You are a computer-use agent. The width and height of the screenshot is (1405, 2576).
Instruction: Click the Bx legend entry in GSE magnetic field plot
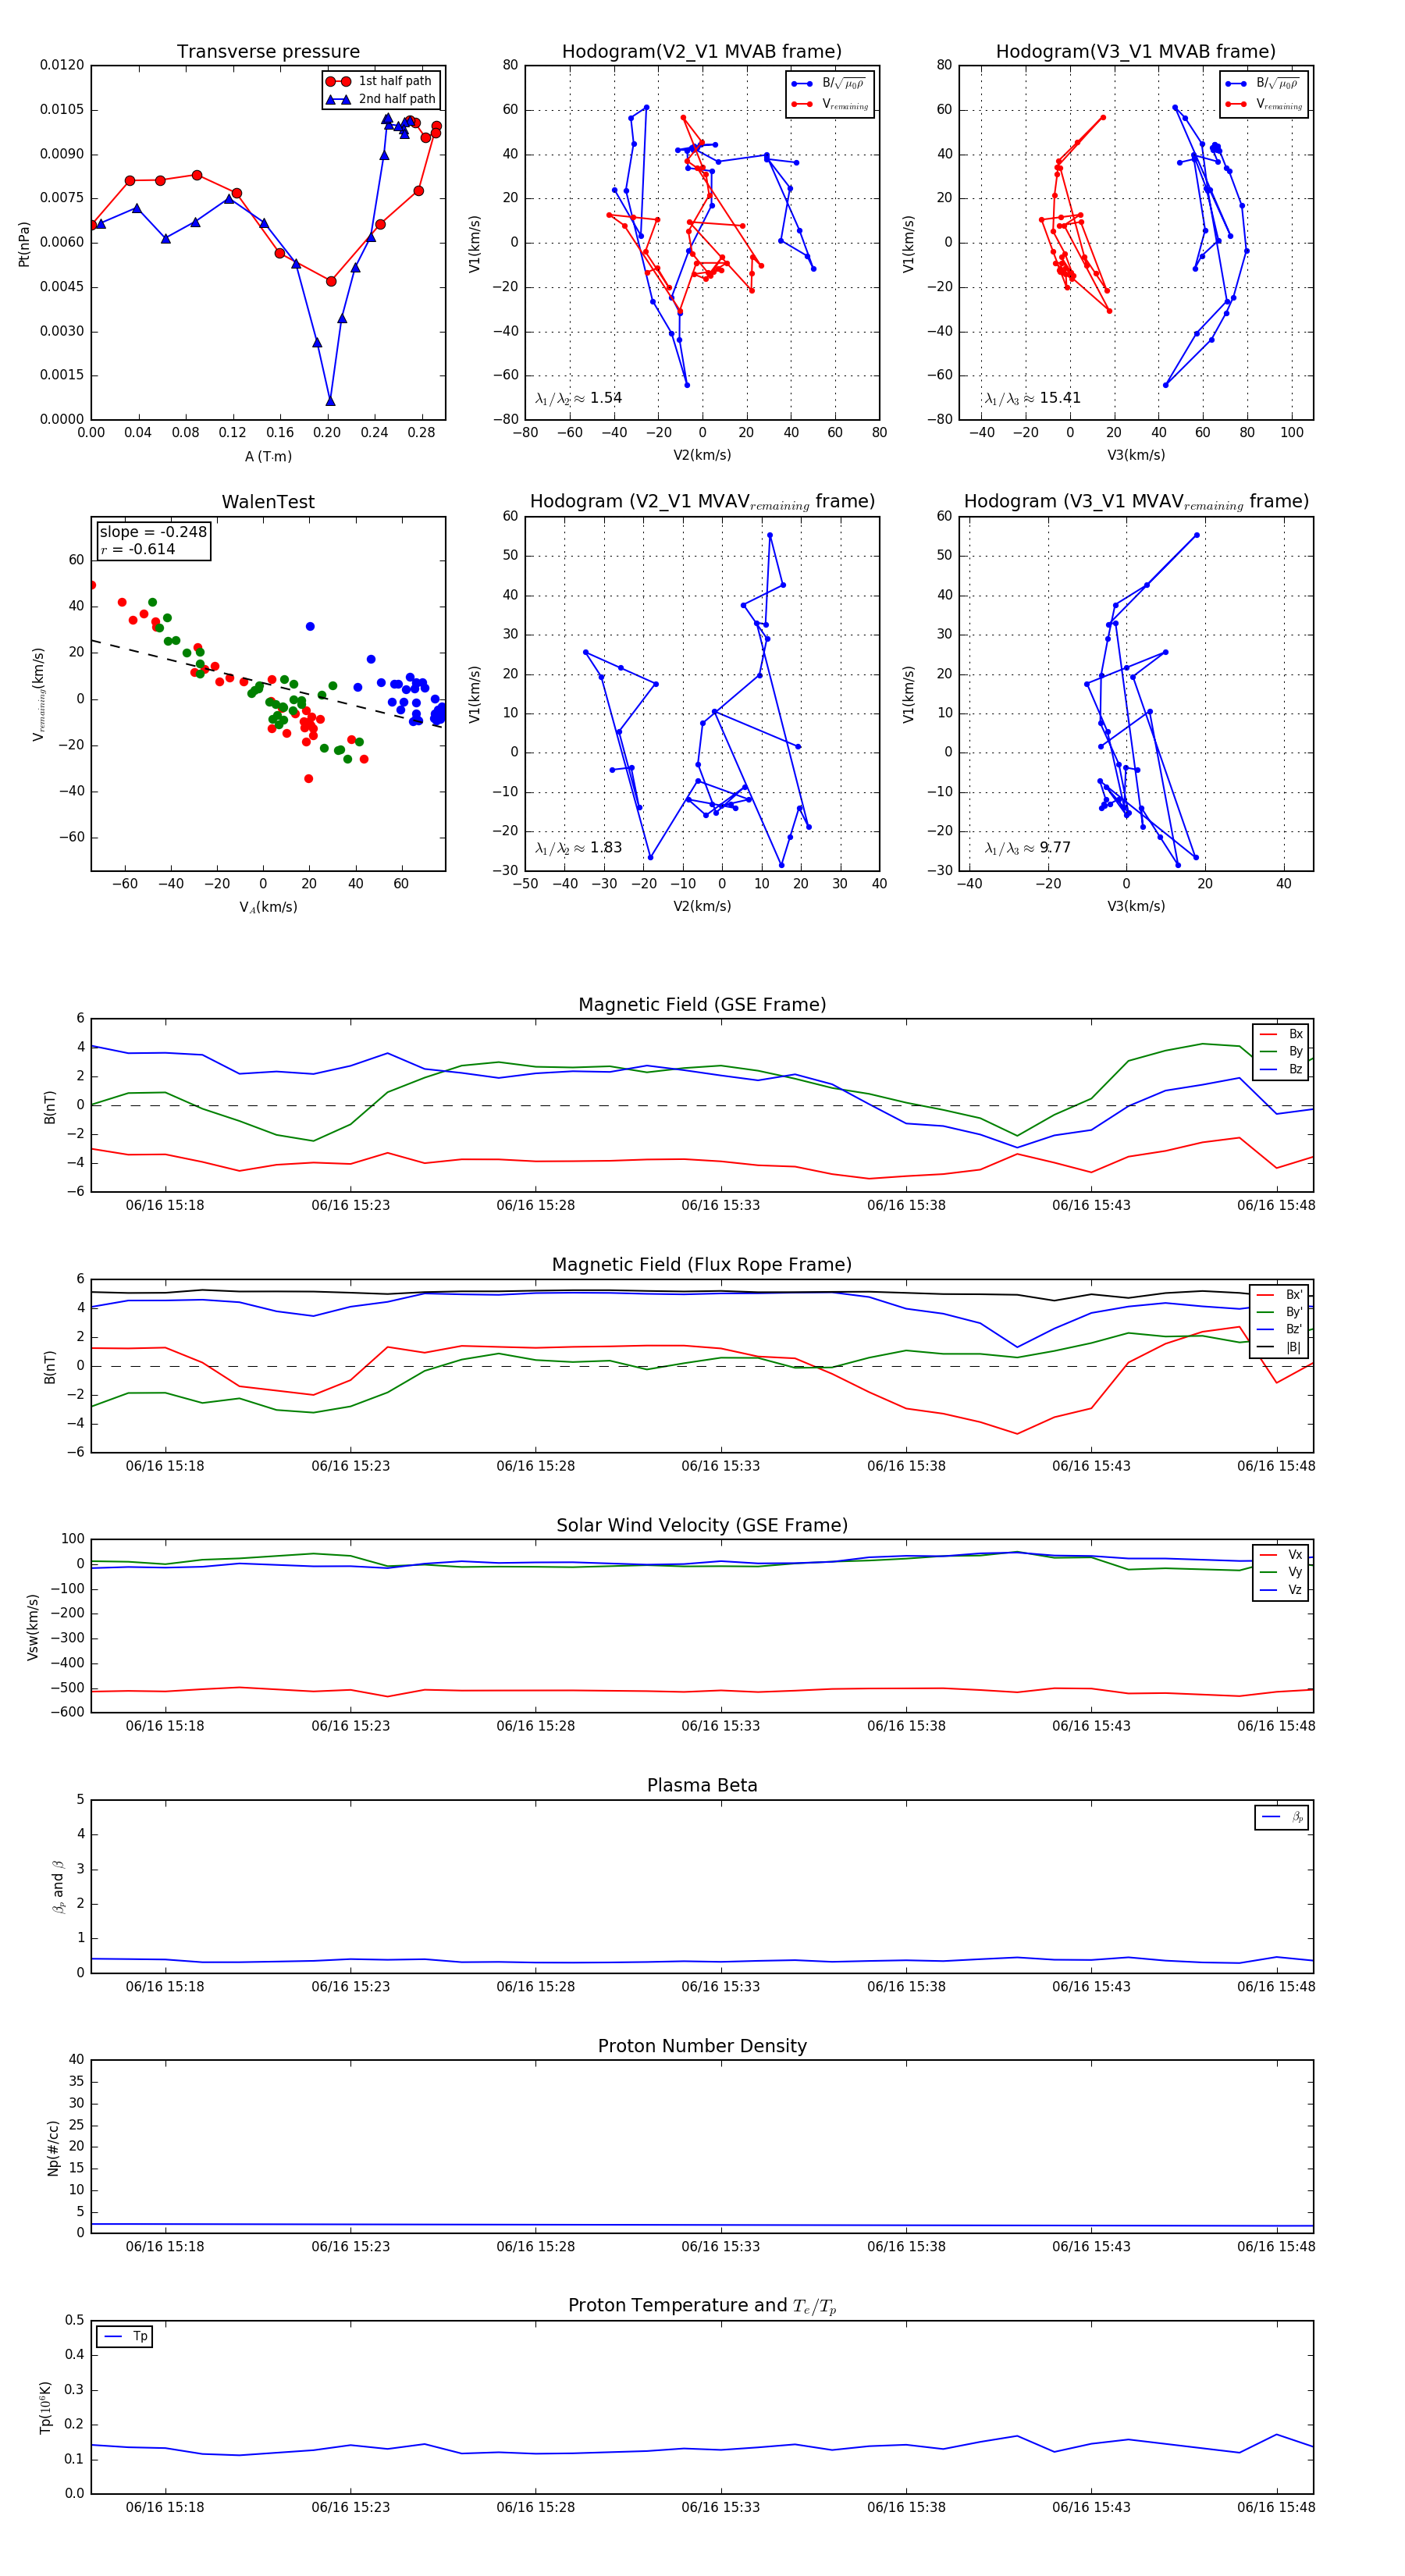tap(1281, 1034)
